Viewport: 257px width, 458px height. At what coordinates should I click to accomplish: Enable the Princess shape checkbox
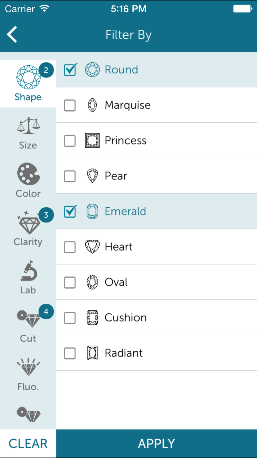coord(70,141)
